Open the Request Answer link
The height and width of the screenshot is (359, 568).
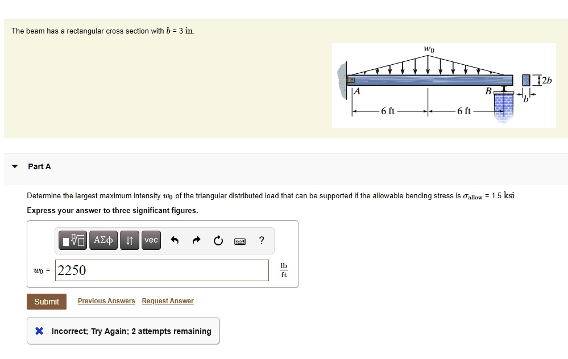167,300
